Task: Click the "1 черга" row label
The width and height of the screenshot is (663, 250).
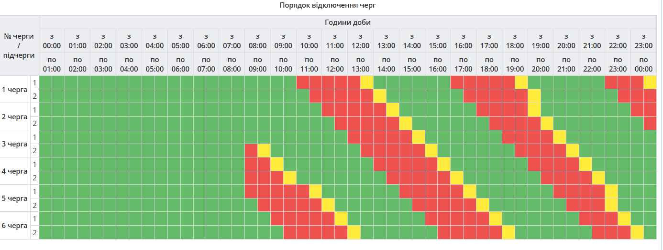Action: coord(15,89)
